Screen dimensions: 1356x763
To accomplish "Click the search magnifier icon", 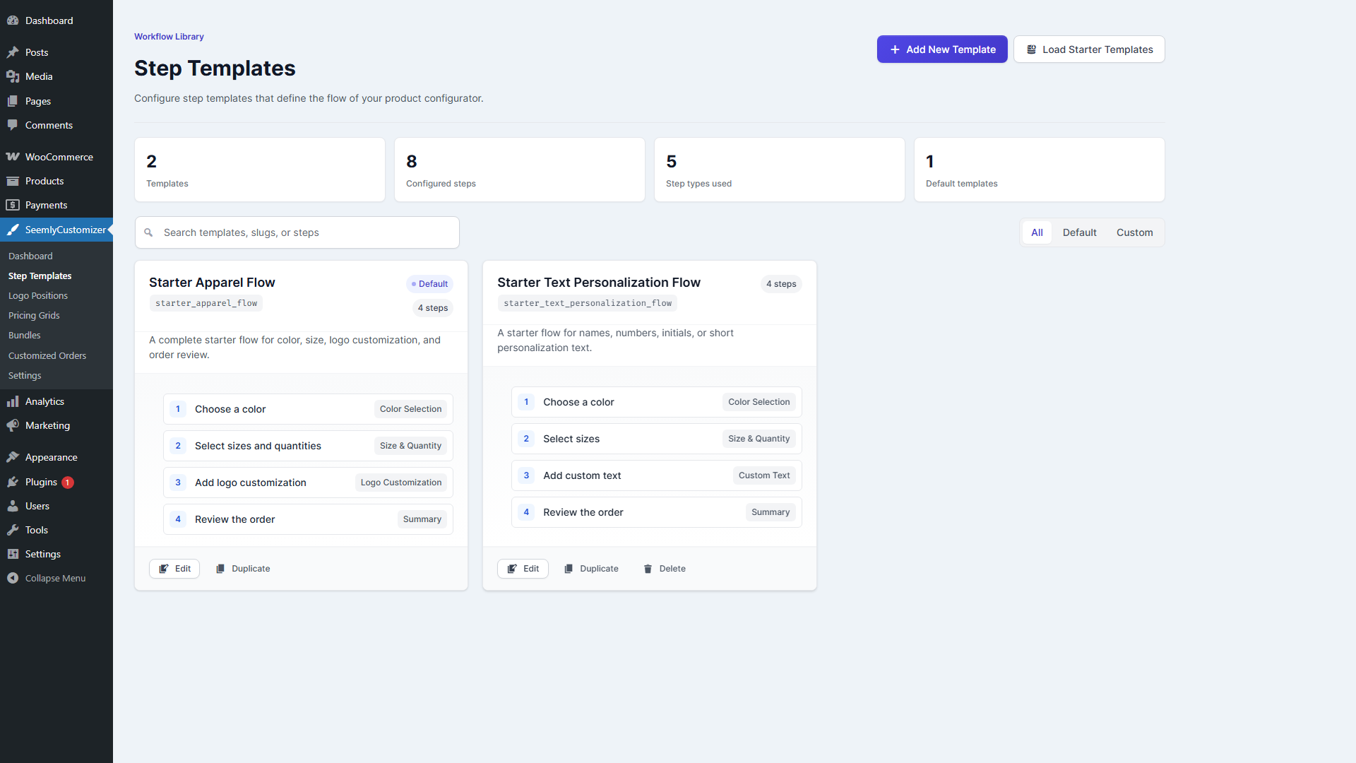I will pyautogui.click(x=148, y=232).
